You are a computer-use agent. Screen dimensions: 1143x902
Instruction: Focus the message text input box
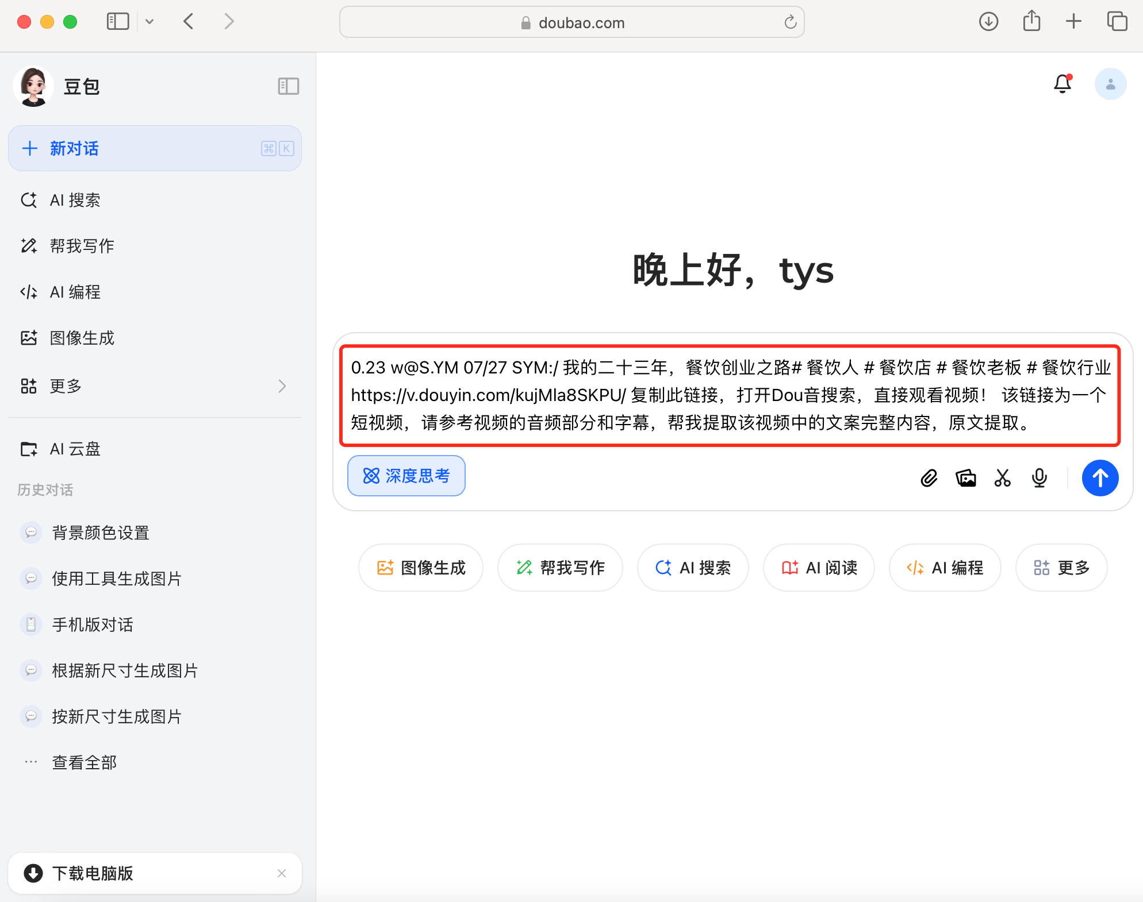pos(730,395)
